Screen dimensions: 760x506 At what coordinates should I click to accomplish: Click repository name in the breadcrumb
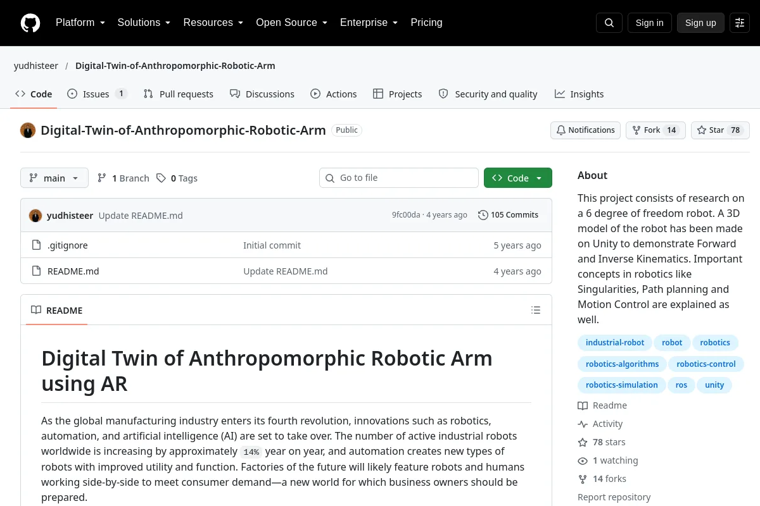coord(175,66)
